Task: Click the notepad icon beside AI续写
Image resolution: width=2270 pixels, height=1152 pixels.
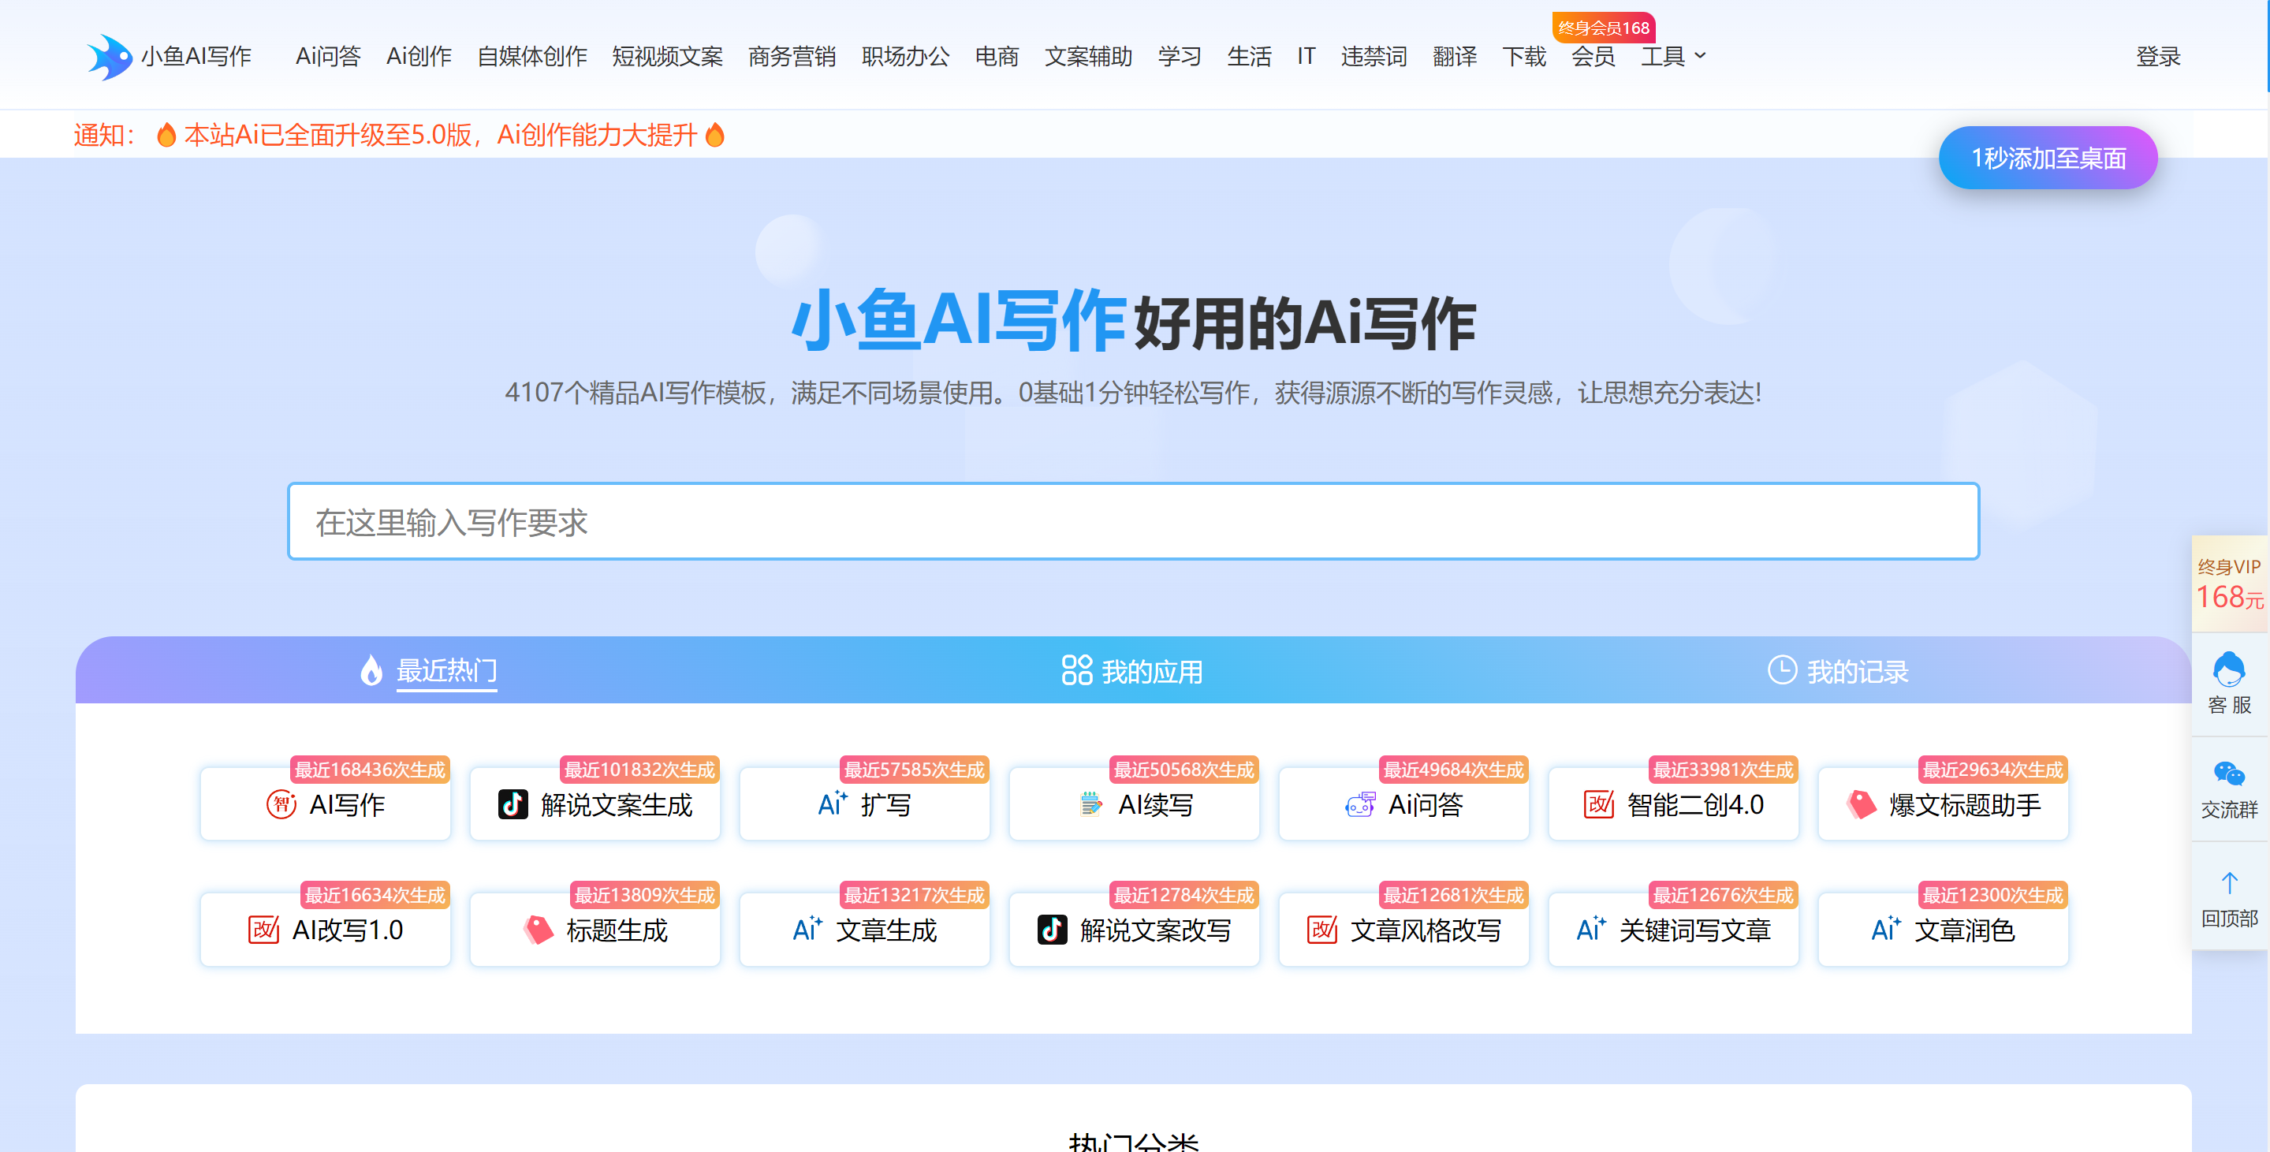Action: [1091, 803]
